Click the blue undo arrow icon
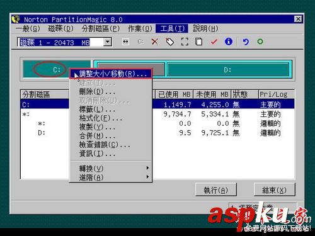Image resolution: width=315 pixels, height=236 pixels. tap(245, 42)
